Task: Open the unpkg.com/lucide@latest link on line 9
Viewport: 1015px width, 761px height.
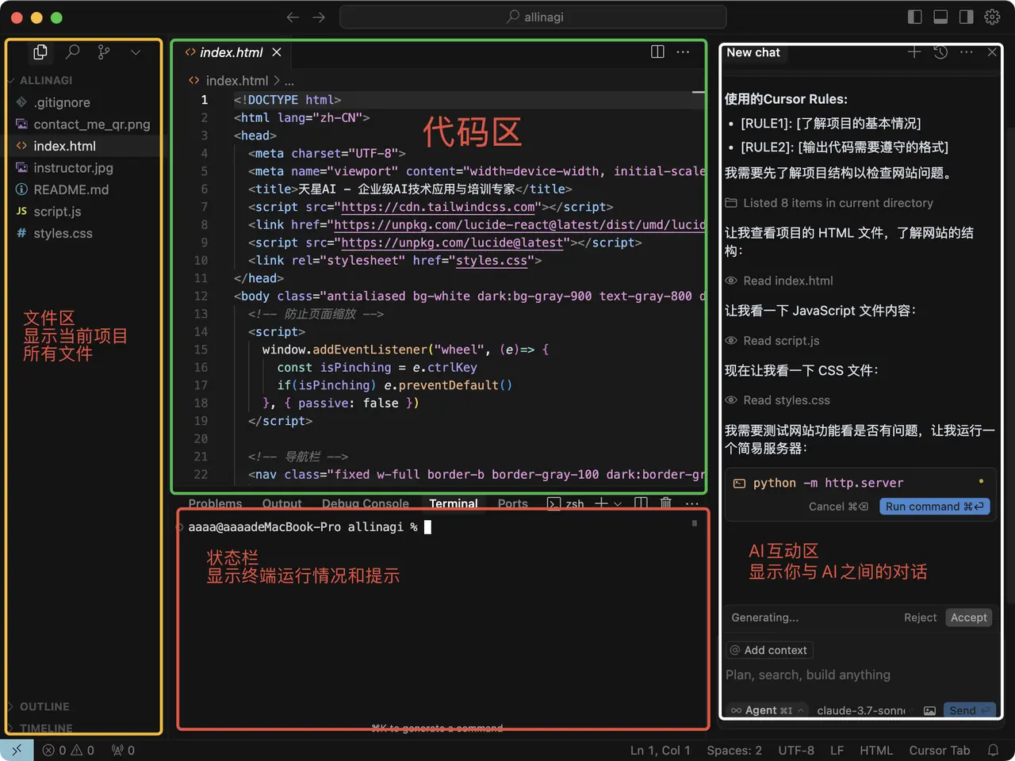Action: click(451, 243)
